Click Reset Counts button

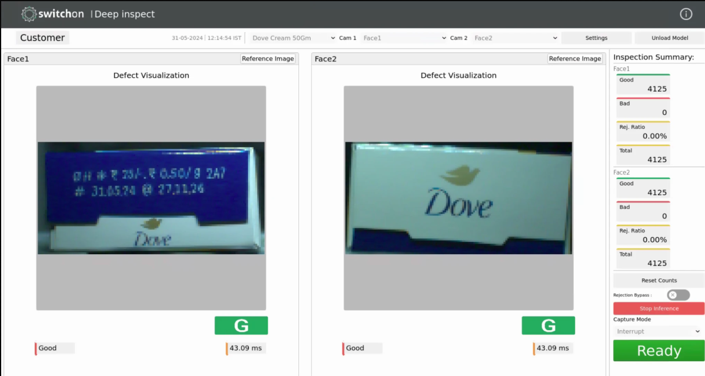(x=659, y=280)
